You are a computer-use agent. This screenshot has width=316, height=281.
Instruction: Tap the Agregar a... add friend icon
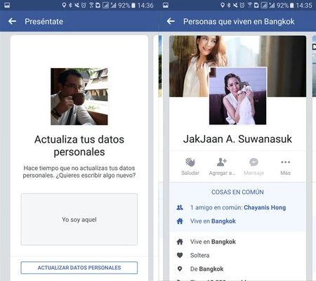(x=222, y=162)
